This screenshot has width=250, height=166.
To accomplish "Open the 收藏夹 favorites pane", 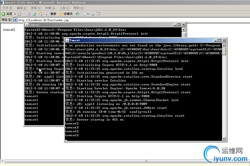I will tap(66, 14).
